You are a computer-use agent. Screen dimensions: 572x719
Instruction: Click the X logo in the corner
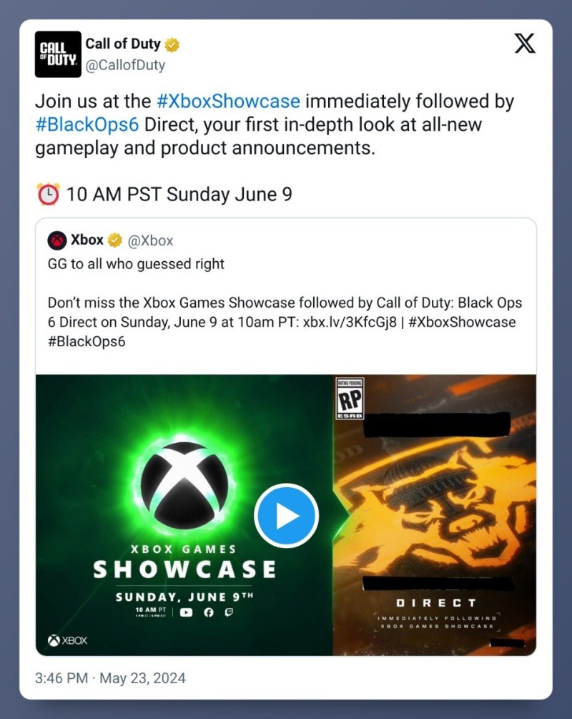point(525,44)
